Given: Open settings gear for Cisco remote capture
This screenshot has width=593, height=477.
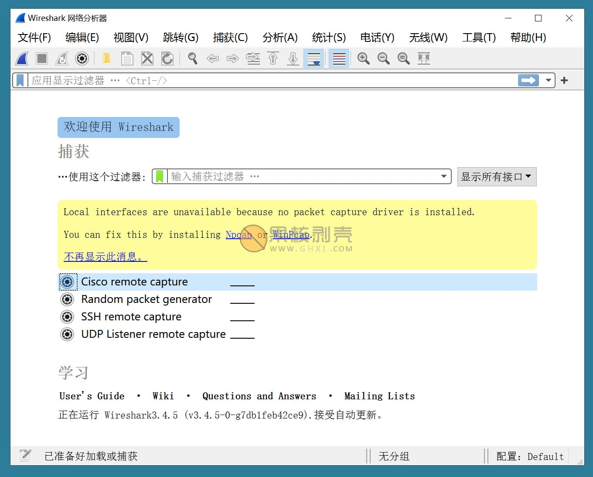Looking at the screenshot, I should click(67, 282).
